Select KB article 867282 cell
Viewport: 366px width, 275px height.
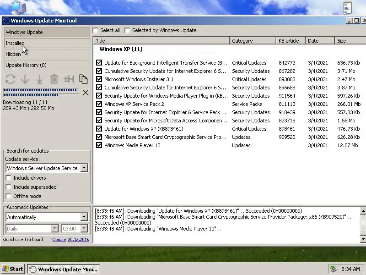[287, 71]
